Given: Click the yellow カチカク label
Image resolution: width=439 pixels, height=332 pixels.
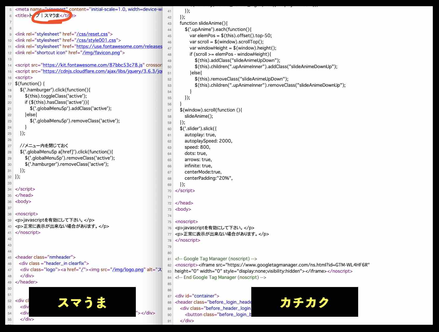Looking at the screenshot, I should click(304, 302).
